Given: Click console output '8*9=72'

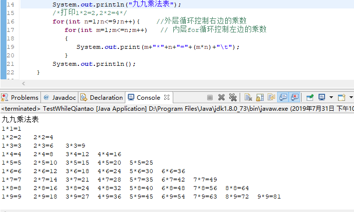Looking at the screenshot, I should (237, 197).
